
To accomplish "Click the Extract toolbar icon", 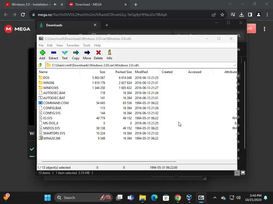I will (53, 55).
